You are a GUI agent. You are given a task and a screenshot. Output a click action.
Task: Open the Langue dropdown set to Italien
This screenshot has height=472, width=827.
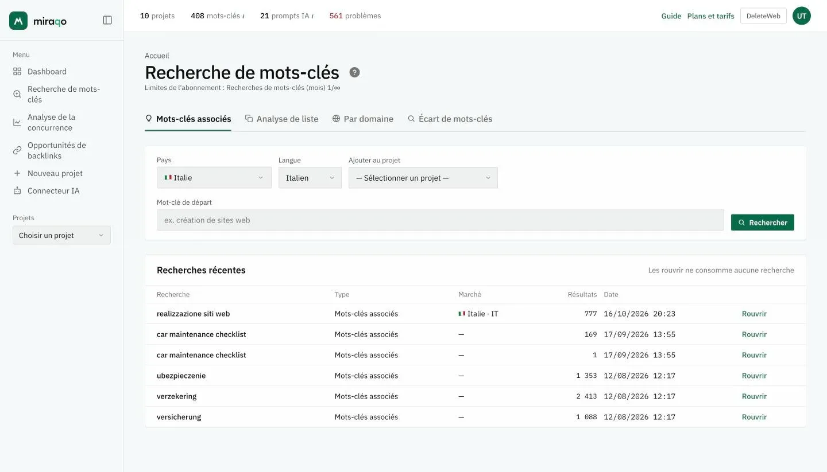click(x=310, y=178)
